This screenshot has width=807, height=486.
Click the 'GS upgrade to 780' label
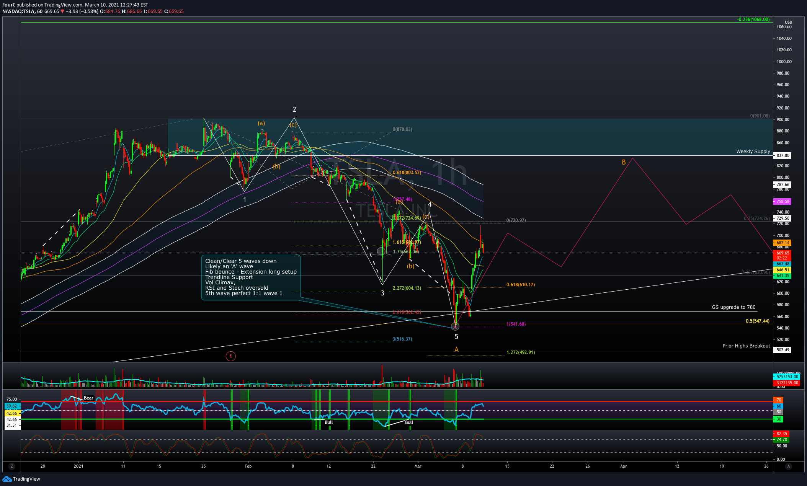click(733, 307)
